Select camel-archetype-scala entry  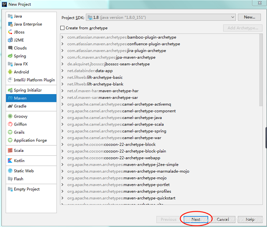coord(115,124)
